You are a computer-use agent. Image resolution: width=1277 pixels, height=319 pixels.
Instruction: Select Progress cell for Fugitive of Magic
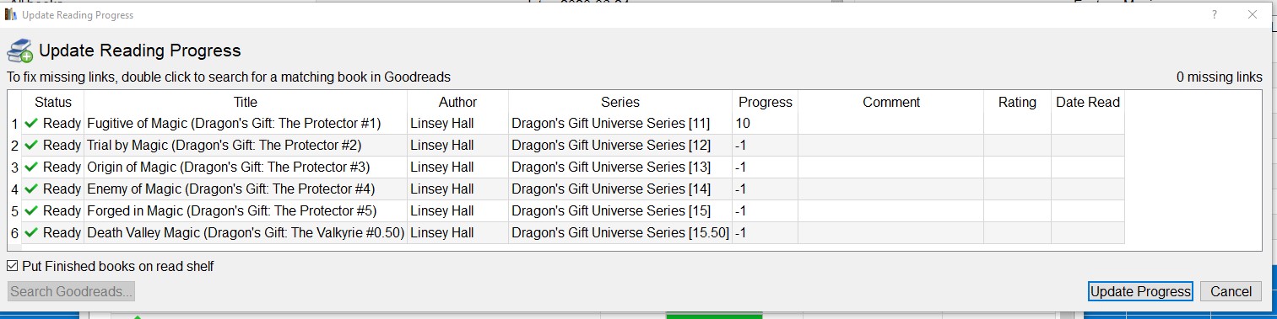766,124
